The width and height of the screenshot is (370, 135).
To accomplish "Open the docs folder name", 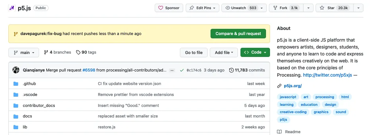I will [27, 116].
